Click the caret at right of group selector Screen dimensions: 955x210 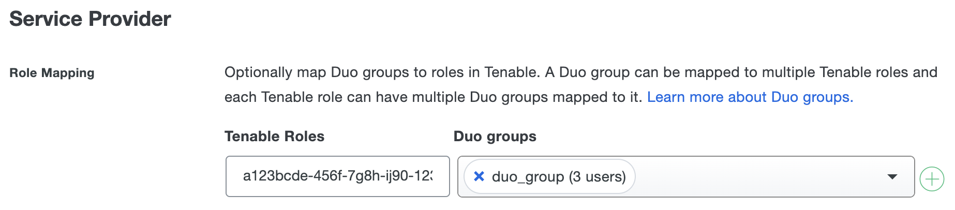click(892, 177)
